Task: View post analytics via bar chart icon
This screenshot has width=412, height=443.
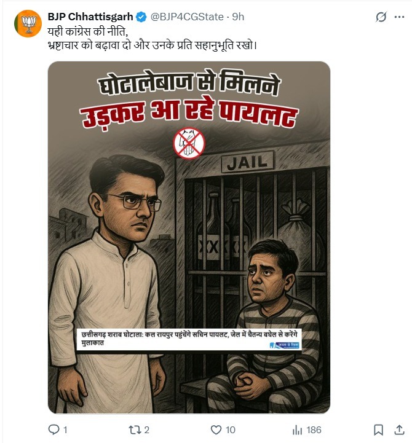Action: tap(297, 430)
